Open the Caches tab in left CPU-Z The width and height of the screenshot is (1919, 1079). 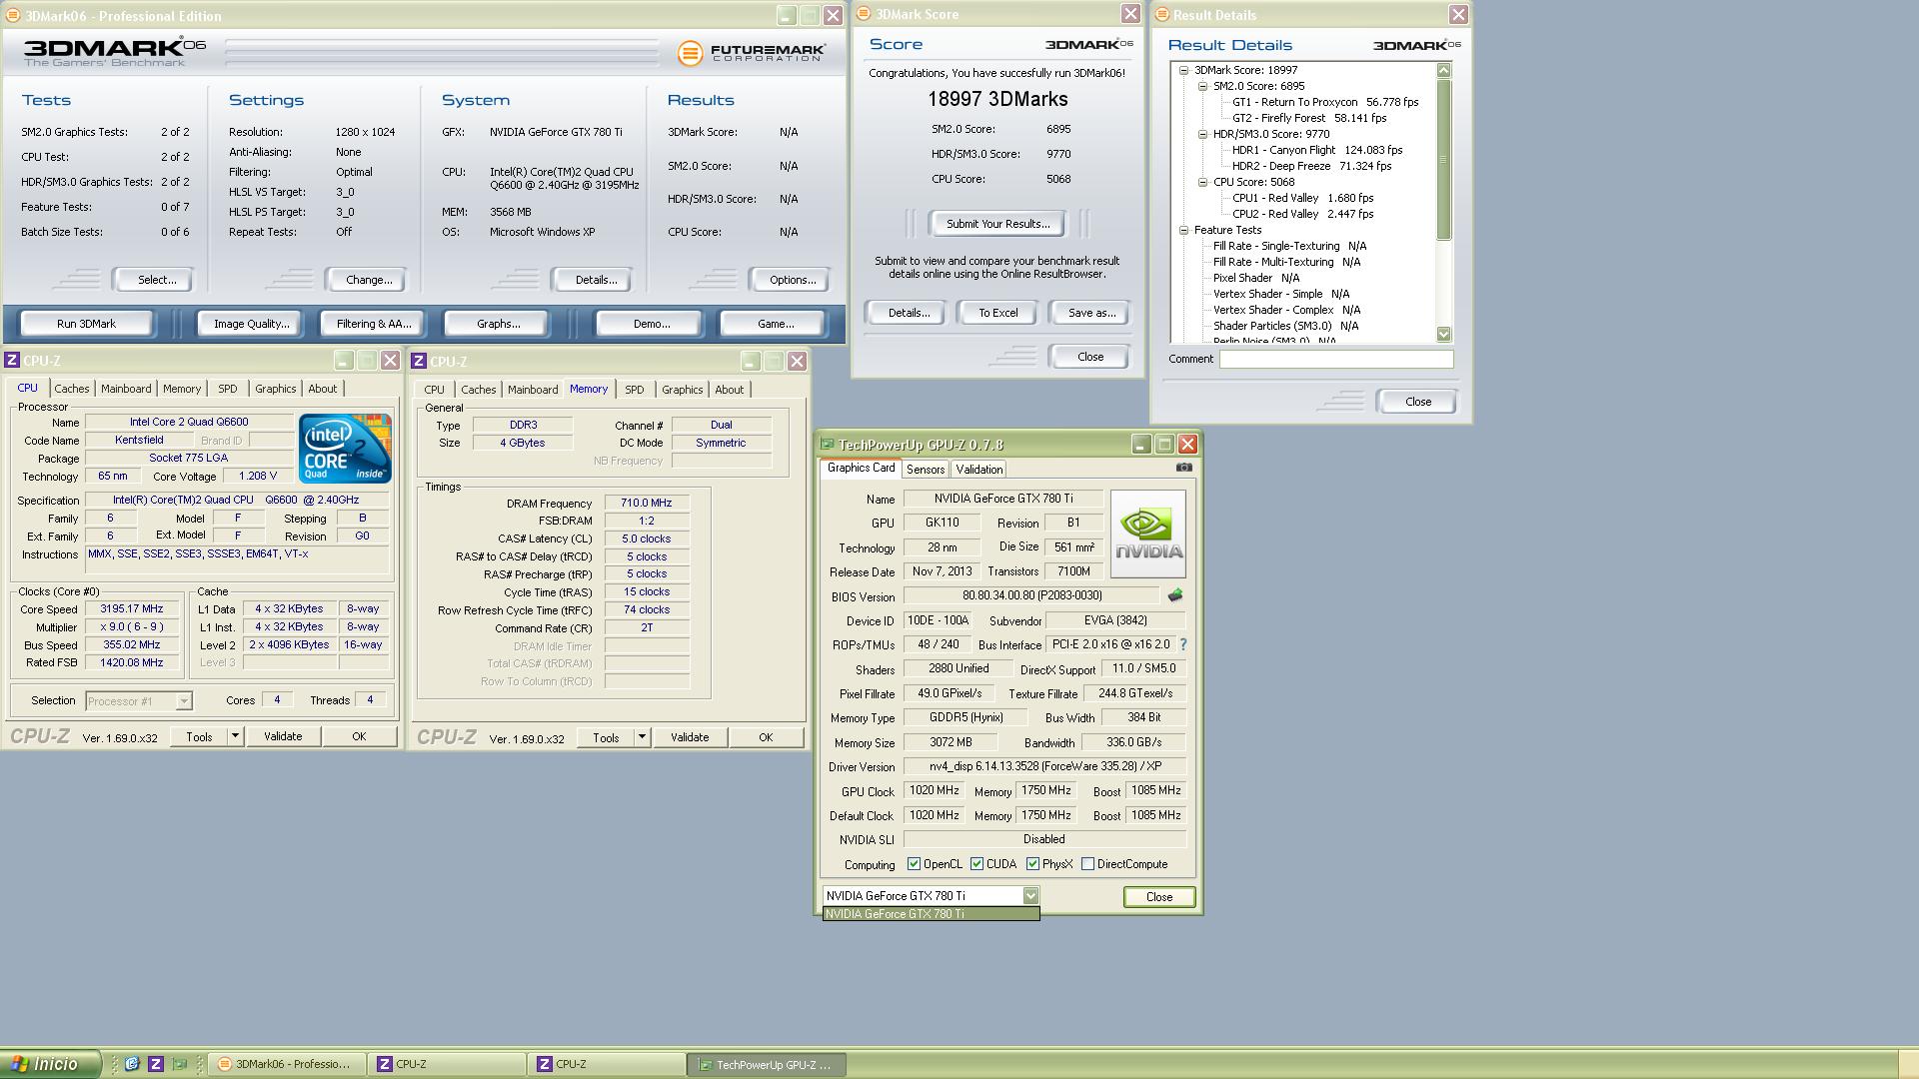72,389
